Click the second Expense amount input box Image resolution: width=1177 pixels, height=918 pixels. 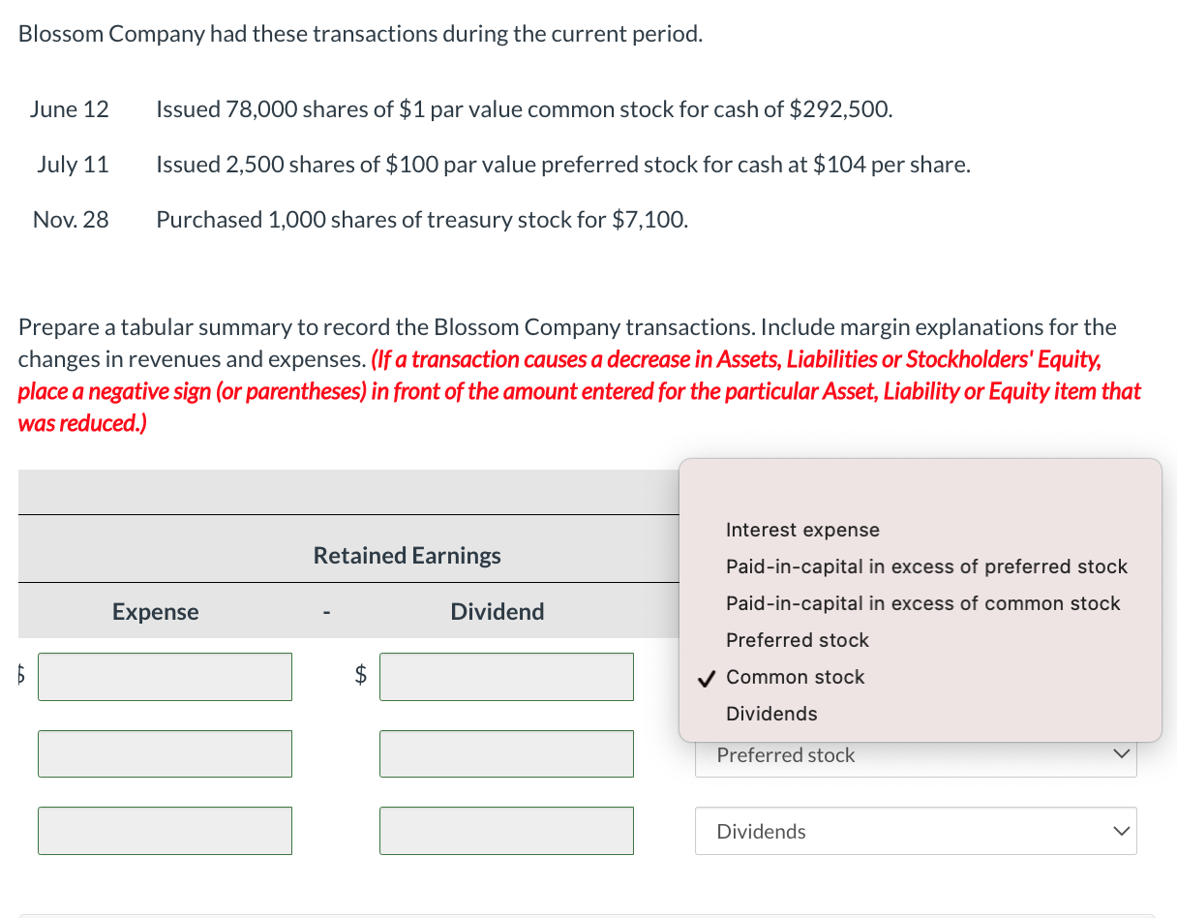click(x=165, y=753)
